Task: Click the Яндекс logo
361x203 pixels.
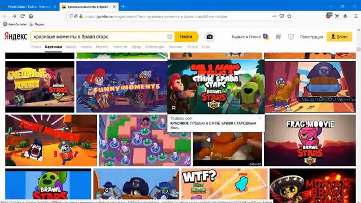Action: pos(16,37)
